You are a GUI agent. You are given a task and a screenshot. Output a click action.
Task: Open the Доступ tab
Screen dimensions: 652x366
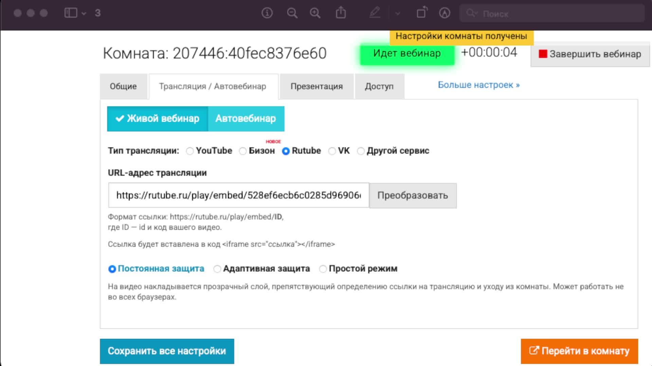click(x=379, y=86)
